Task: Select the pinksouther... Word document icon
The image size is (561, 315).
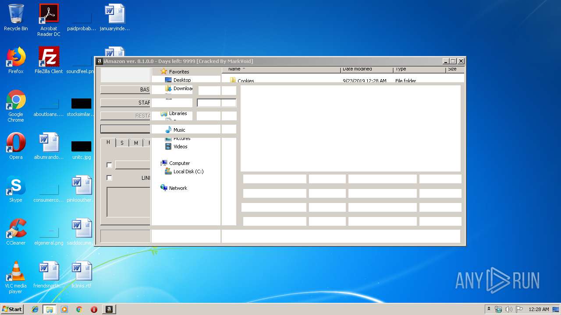Action: click(x=82, y=189)
